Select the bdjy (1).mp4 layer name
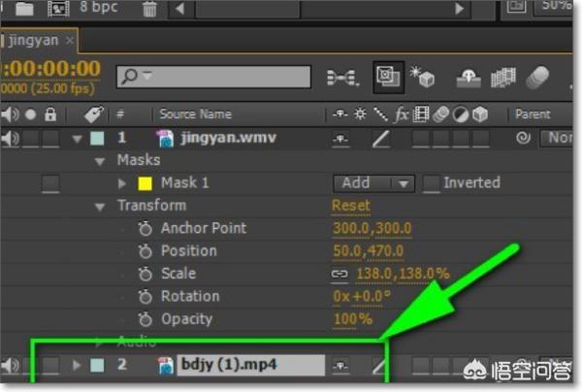 [229, 365]
